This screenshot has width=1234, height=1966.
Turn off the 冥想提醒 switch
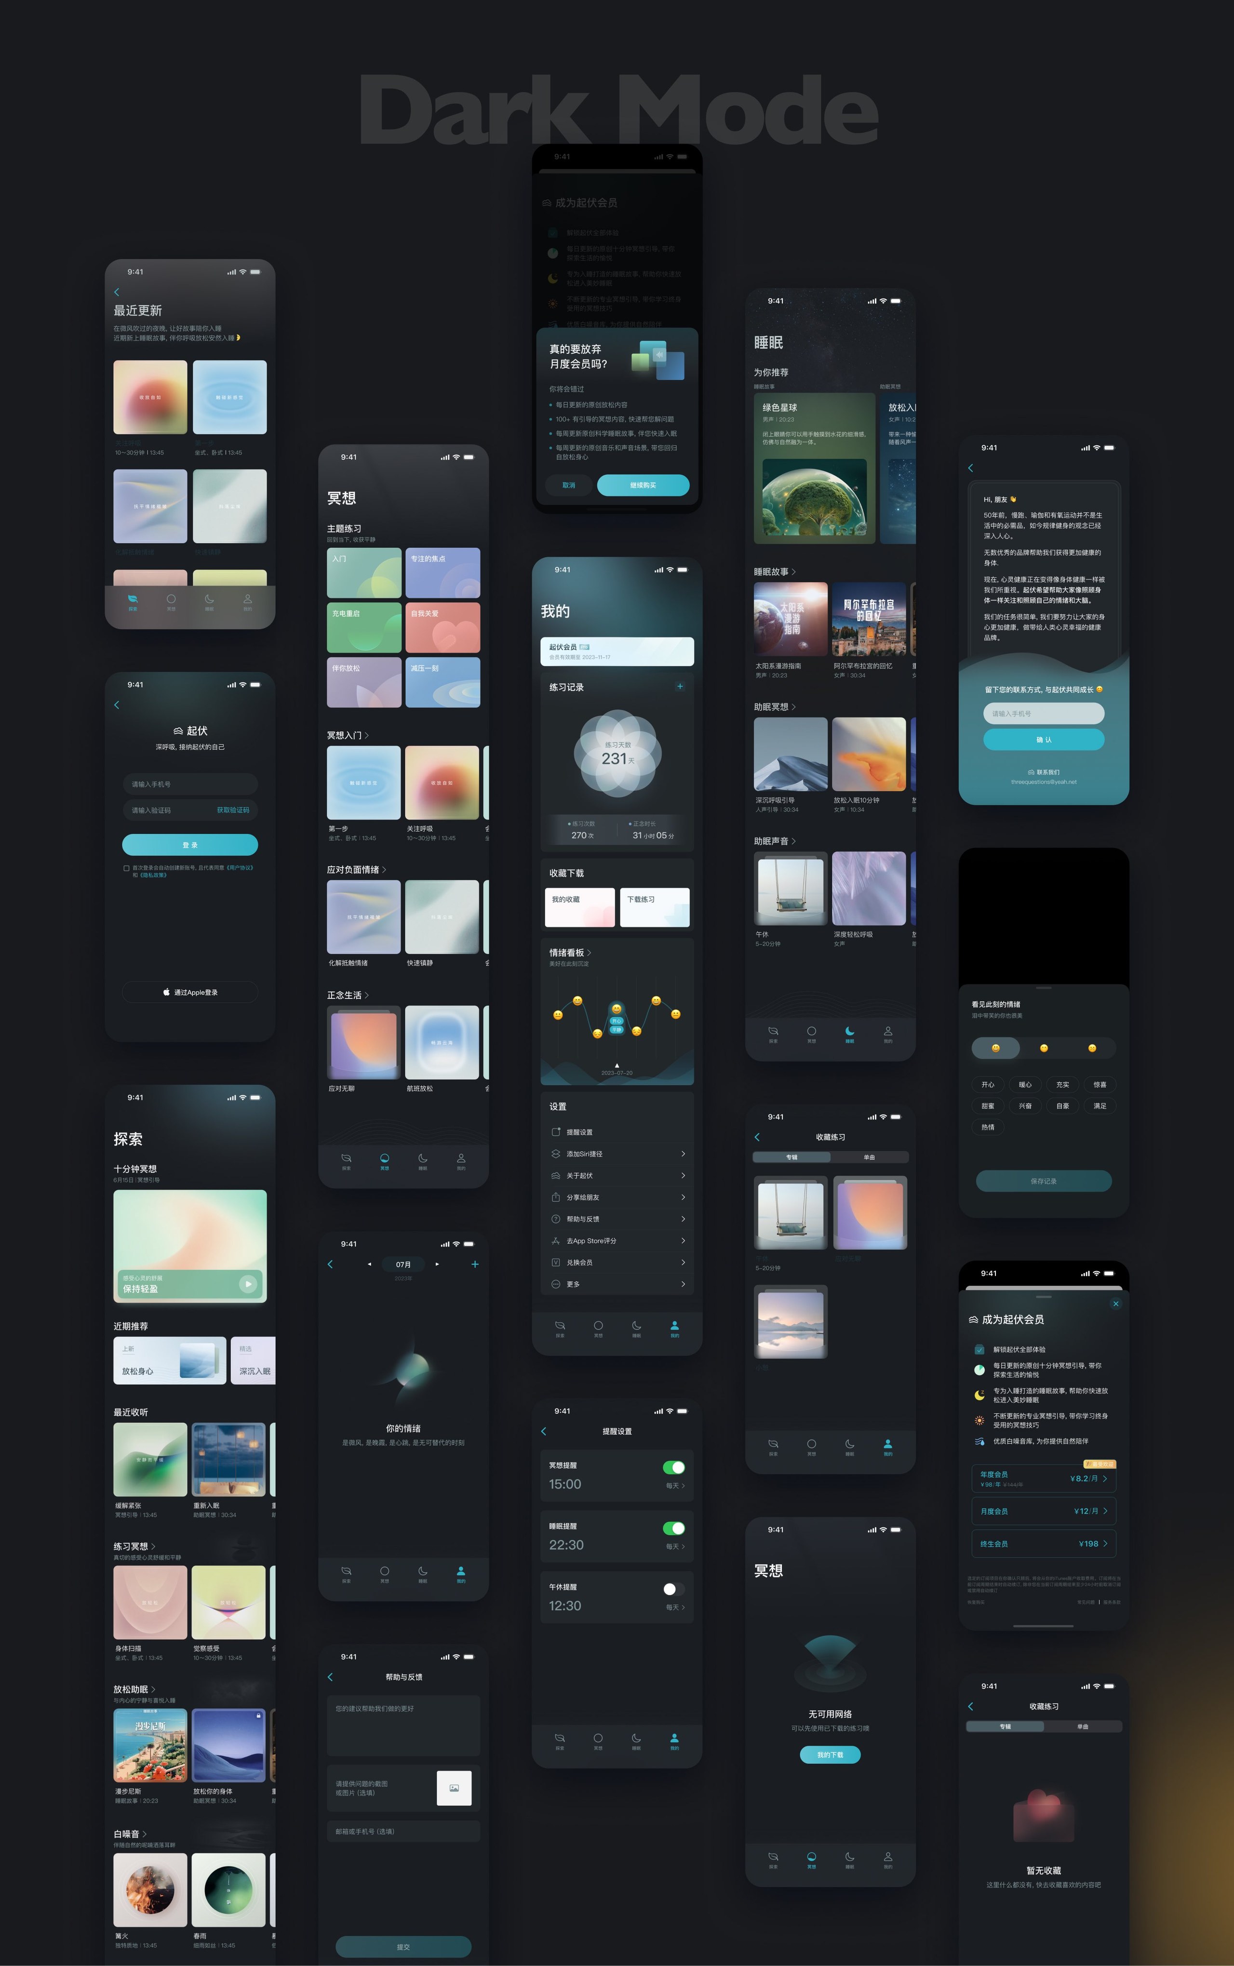pyautogui.click(x=673, y=1467)
